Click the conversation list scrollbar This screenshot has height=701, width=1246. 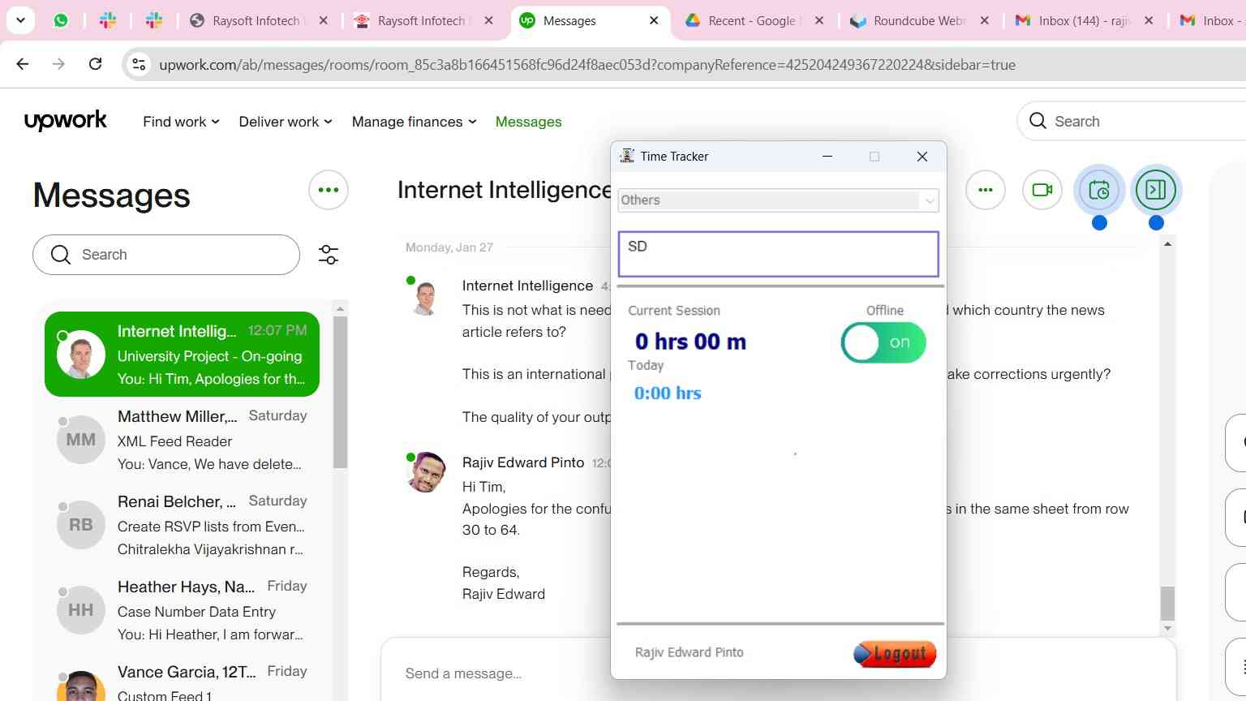pos(341,392)
